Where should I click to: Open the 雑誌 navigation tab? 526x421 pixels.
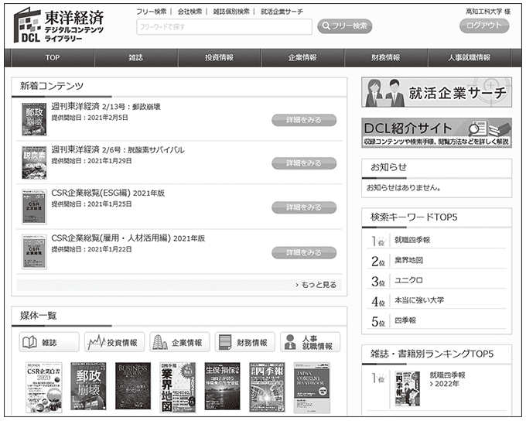point(136,58)
